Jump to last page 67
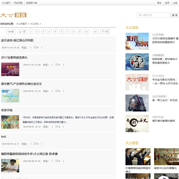Viewport: 179px width, 179px height. point(95,32)
